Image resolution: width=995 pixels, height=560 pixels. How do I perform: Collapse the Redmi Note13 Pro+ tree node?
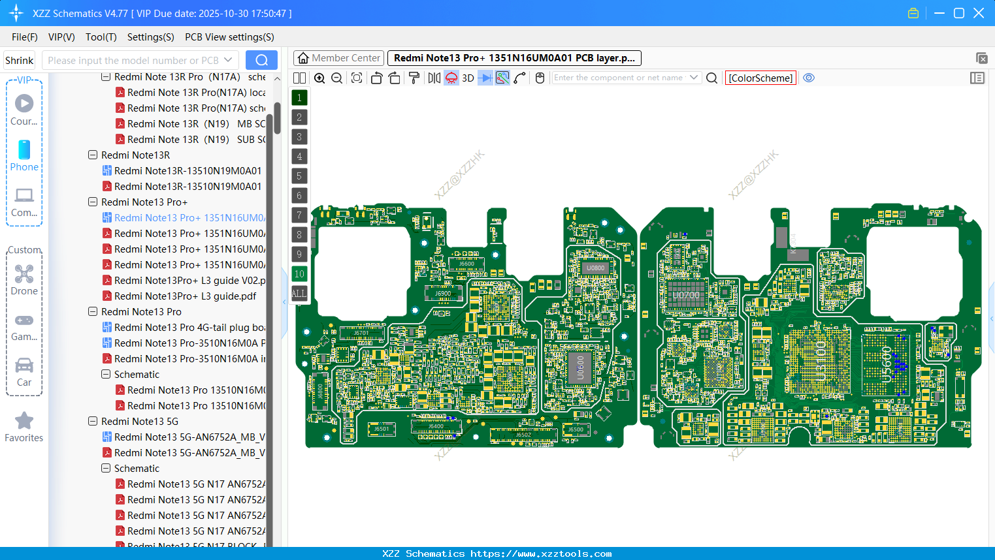[x=92, y=202]
